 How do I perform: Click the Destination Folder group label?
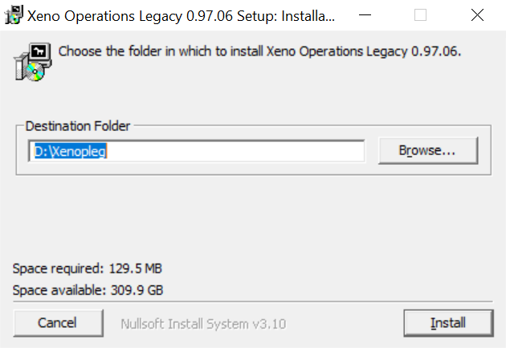[x=78, y=126]
